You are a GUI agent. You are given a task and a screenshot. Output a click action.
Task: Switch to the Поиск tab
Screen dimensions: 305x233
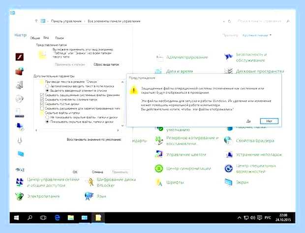60,38
